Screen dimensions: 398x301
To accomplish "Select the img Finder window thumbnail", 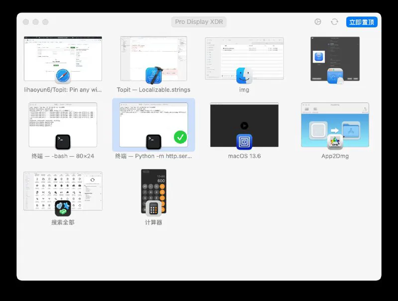I will pos(244,59).
